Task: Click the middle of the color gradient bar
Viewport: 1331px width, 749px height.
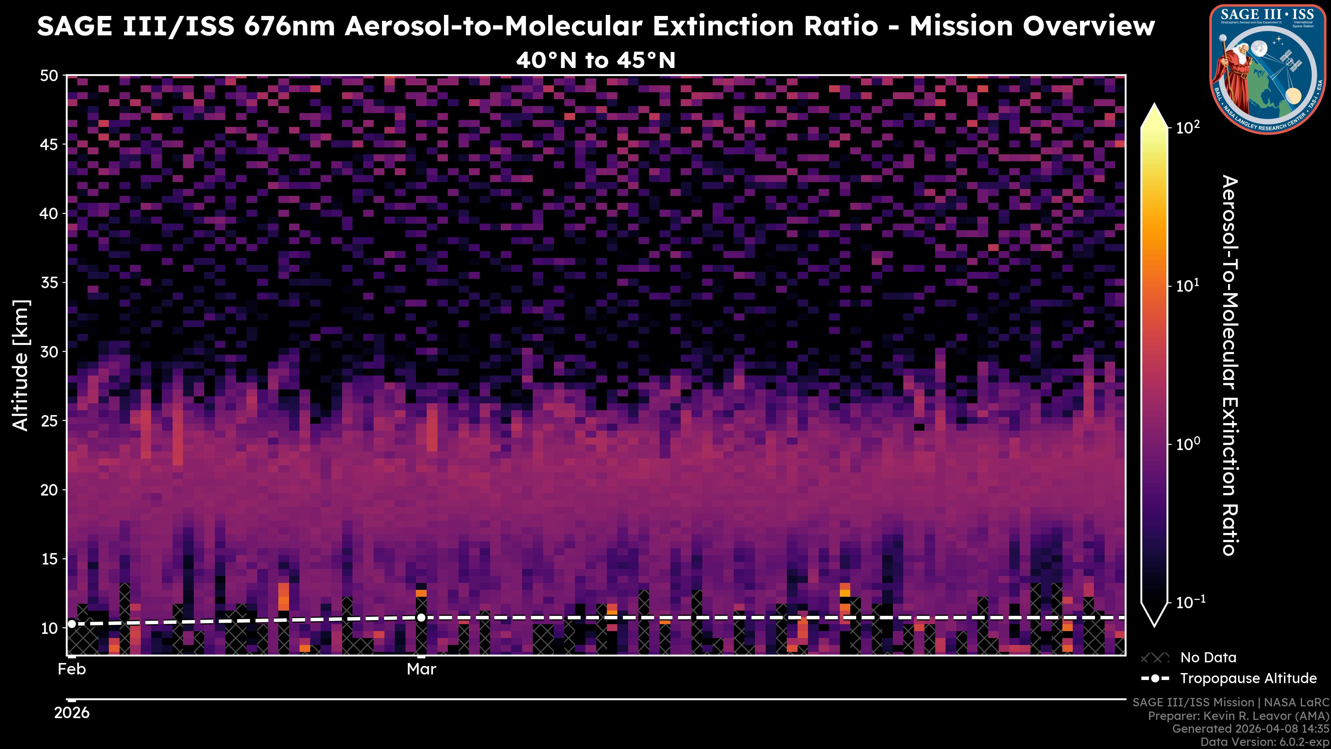Action: click(1155, 364)
